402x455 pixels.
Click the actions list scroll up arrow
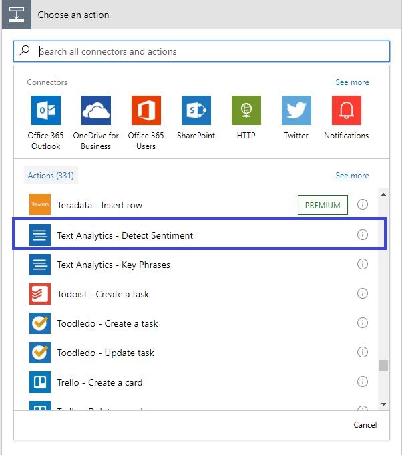tap(383, 194)
